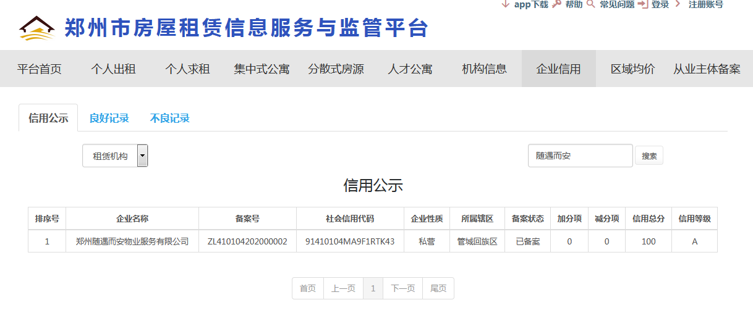Open the 帮助 link

point(574,4)
